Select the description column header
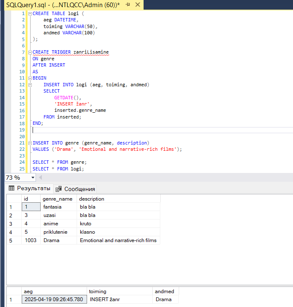The width and height of the screenshot is (293, 307). [118, 199]
